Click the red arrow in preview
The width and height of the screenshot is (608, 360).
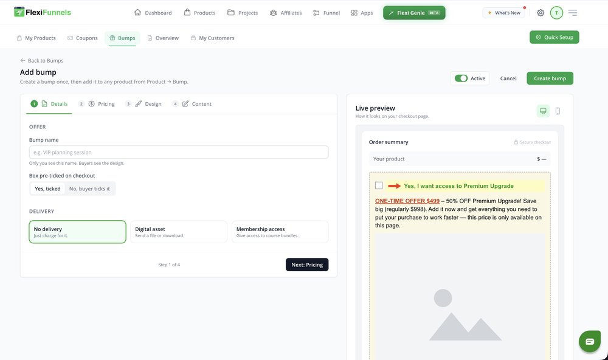[x=395, y=186]
